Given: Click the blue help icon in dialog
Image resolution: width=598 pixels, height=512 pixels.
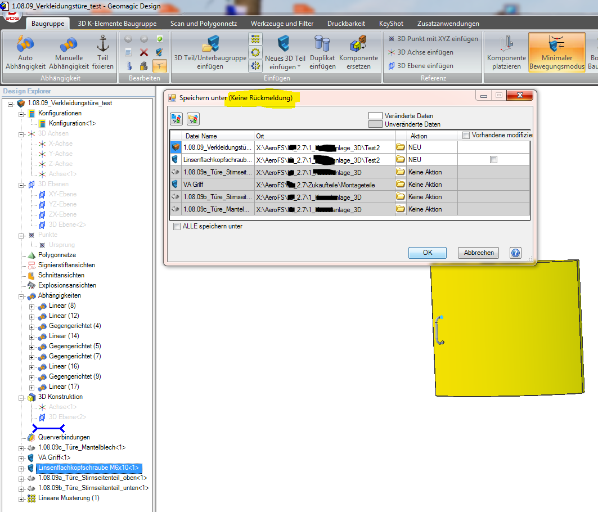Looking at the screenshot, I should [x=516, y=253].
